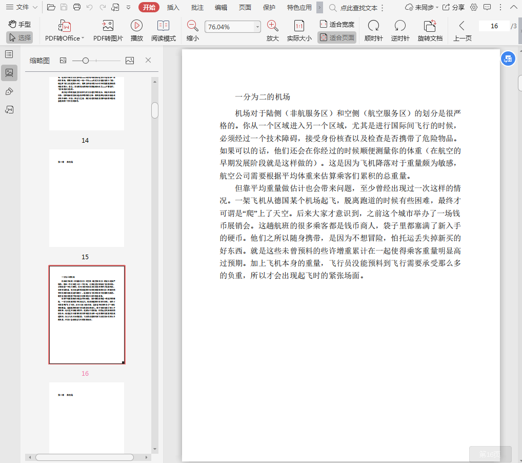Rotate the page clockwise with 顺时针

[x=373, y=26]
